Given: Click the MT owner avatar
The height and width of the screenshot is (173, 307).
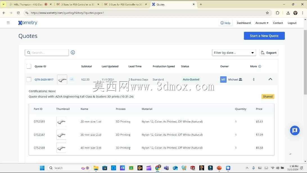Looking at the screenshot, I should (223, 79).
